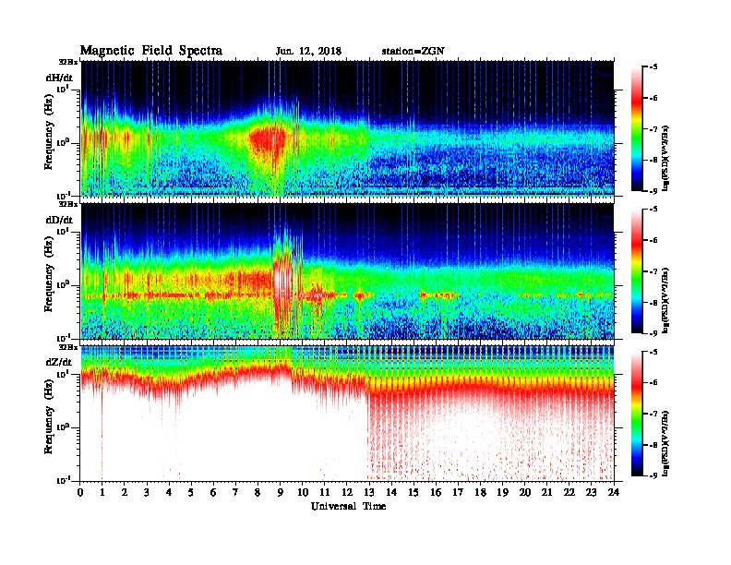This screenshot has width=731, height=565.
Task: Click the dH/dt spectrogram plot area
Action: tap(347, 128)
